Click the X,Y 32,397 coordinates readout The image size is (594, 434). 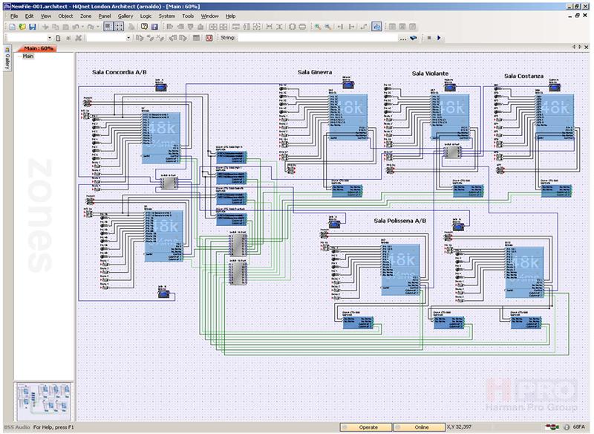459,427
